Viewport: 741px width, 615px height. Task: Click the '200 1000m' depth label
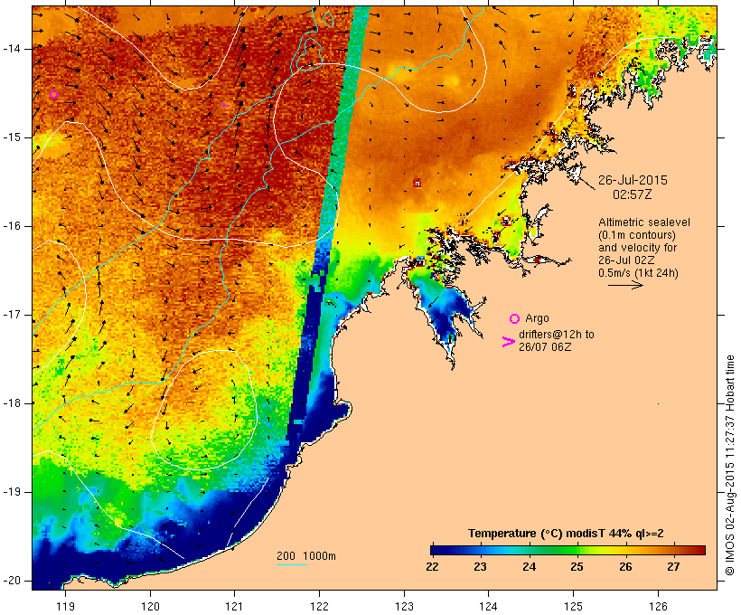coord(306,556)
